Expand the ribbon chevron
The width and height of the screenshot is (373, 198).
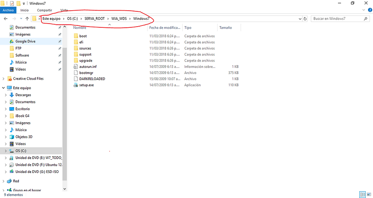point(363,10)
